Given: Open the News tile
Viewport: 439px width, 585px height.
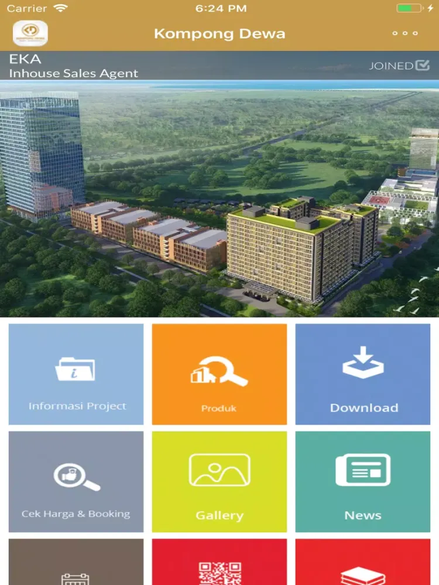Looking at the screenshot, I should click(x=363, y=481).
